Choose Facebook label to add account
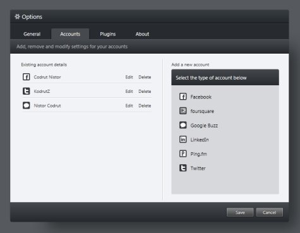This screenshot has width=300, height=233. (x=201, y=97)
